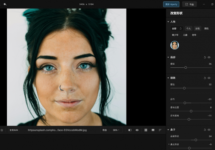Click the 瘦脸 slider handle
The height and width of the screenshot is (150, 215).
(x=186, y=67)
